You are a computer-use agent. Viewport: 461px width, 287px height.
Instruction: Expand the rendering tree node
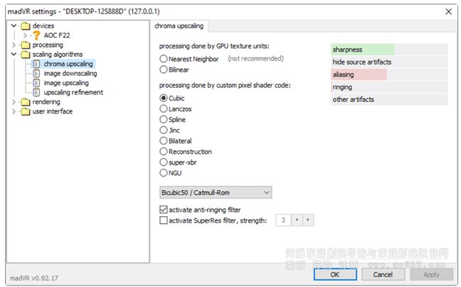pyautogui.click(x=16, y=102)
